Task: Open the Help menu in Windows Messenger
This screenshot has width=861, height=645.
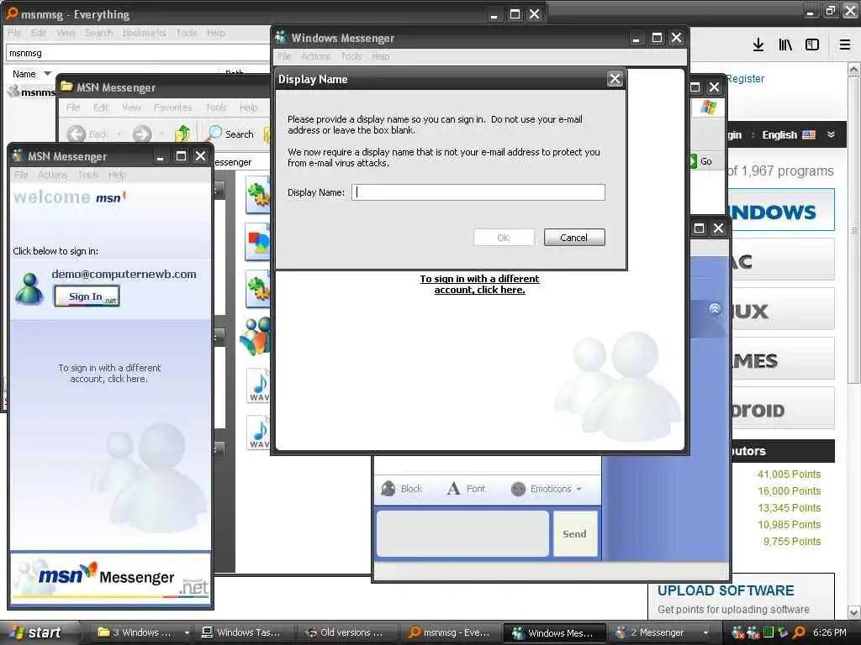Action: [380, 56]
